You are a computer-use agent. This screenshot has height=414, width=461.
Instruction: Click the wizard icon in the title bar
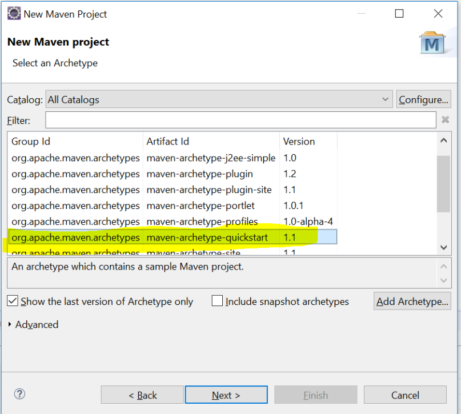coord(13,13)
